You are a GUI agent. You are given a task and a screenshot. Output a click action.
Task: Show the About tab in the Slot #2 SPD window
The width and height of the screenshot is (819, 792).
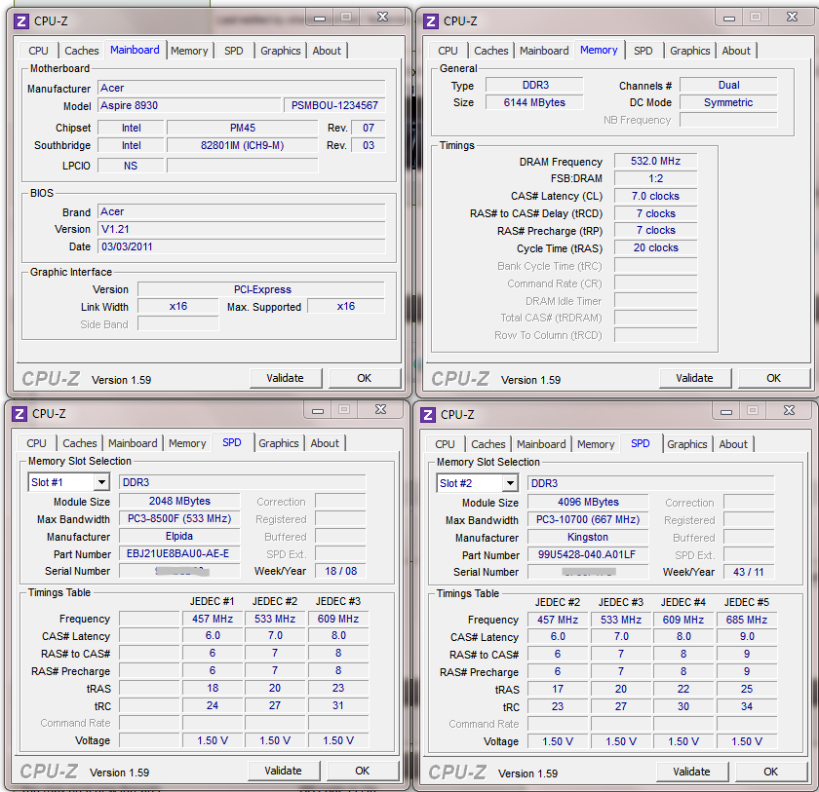(733, 444)
